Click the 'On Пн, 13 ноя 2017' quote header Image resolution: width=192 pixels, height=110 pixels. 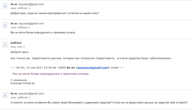point(67,67)
